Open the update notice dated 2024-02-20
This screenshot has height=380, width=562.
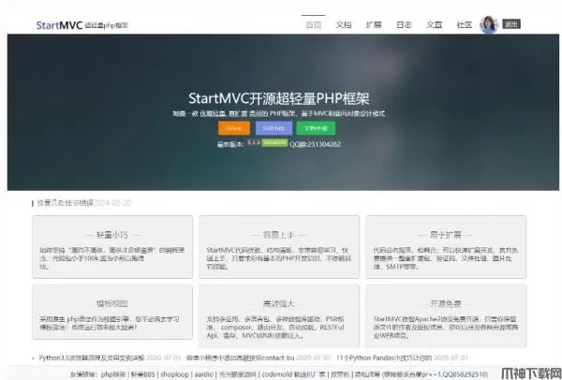tap(84, 203)
